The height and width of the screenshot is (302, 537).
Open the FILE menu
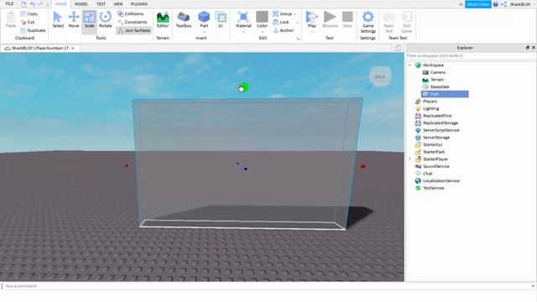coord(9,3)
